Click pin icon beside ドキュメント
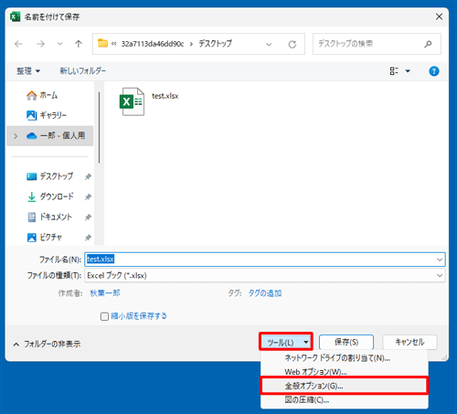 (x=88, y=218)
